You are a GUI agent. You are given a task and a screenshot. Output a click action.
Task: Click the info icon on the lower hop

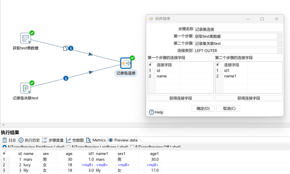(66, 78)
